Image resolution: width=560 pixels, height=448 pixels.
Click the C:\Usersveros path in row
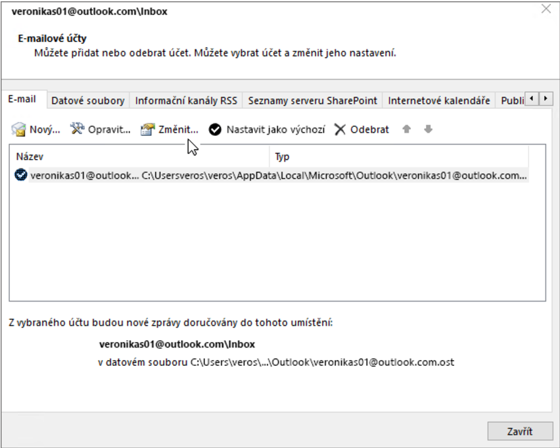pyautogui.click(x=335, y=175)
